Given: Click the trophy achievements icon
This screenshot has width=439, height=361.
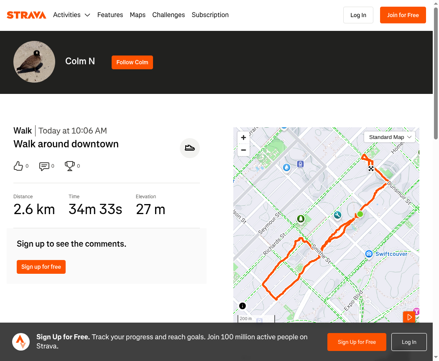Looking at the screenshot, I should coord(70,166).
